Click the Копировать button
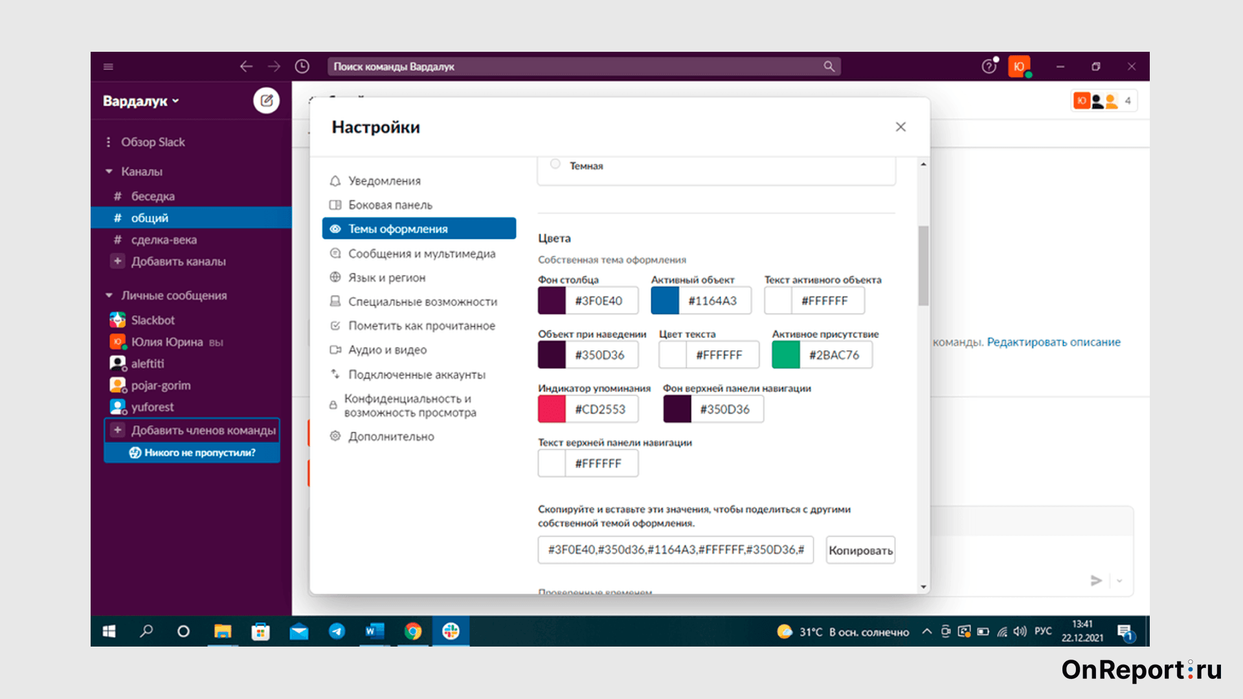Viewport: 1243px width, 699px height. click(x=860, y=550)
